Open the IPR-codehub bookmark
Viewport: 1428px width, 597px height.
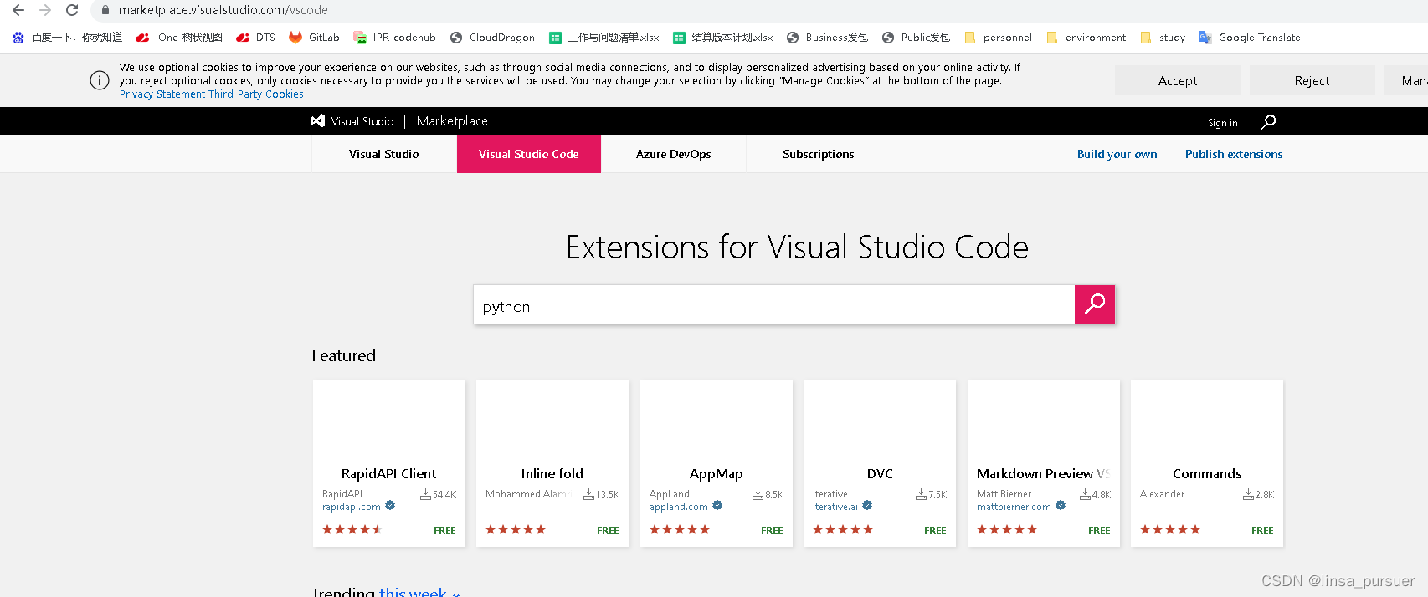point(394,38)
